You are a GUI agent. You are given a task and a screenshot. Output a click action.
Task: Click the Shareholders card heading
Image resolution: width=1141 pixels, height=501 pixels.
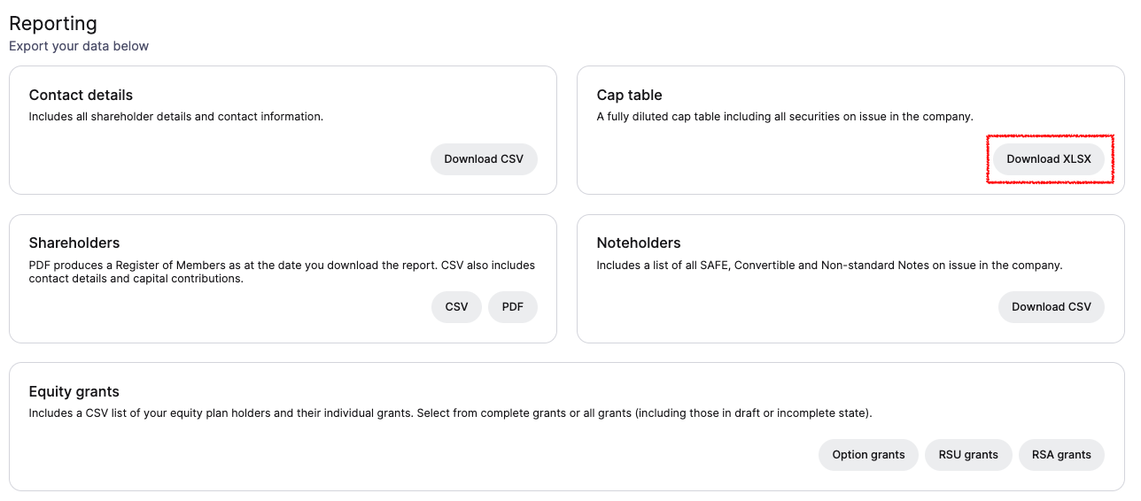click(x=74, y=243)
